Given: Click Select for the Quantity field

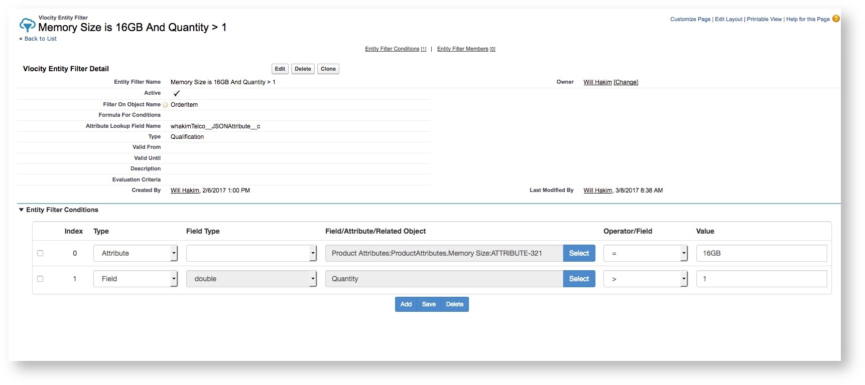Looking at the screenshot, I should click(x=579, y=279).
